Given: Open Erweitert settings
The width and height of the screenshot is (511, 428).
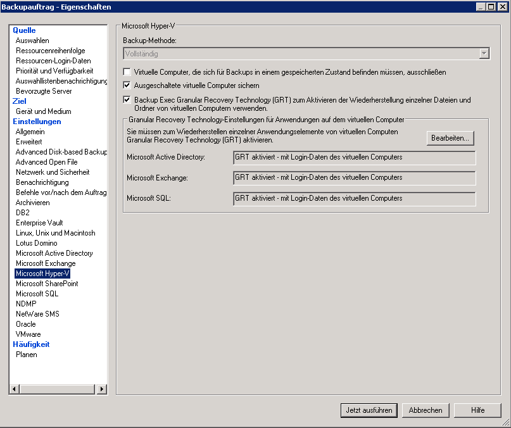Looking at the screenshot, I should click(x=29, y=142).
